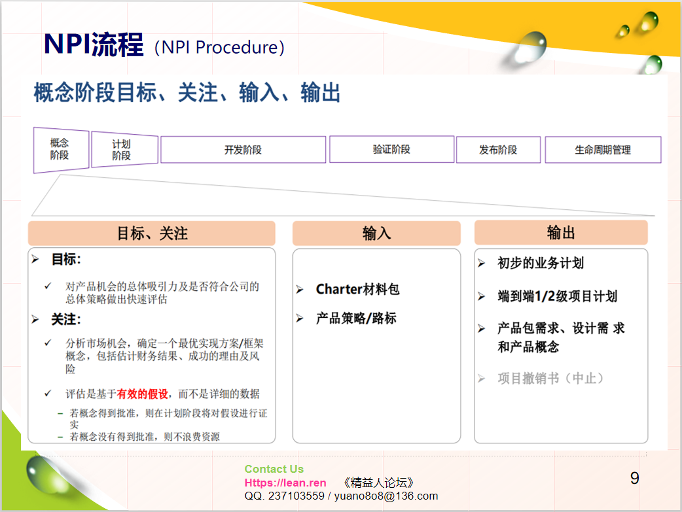Click the 若概念得到批准 sub-bullet
The width and height of the screenshot is (682, 512).
coord(168,418)
